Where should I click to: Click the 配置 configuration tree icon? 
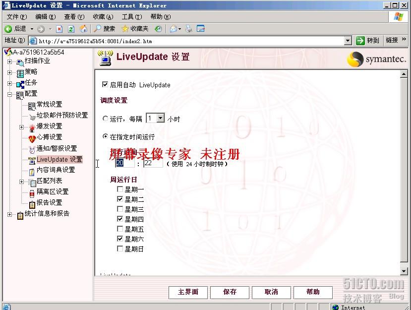coord(20,95)
